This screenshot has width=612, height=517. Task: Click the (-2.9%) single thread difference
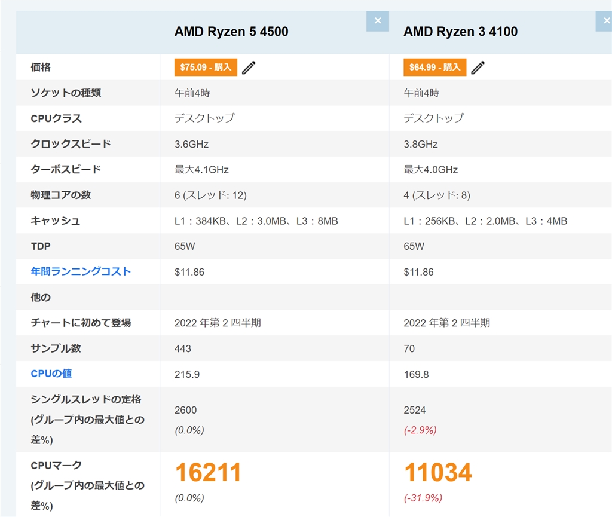pyautogui.click(x=420, y=430)
